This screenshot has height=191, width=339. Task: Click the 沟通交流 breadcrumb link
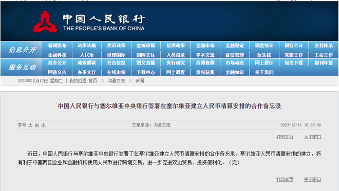pyautogui.click(x=116, y=81)
